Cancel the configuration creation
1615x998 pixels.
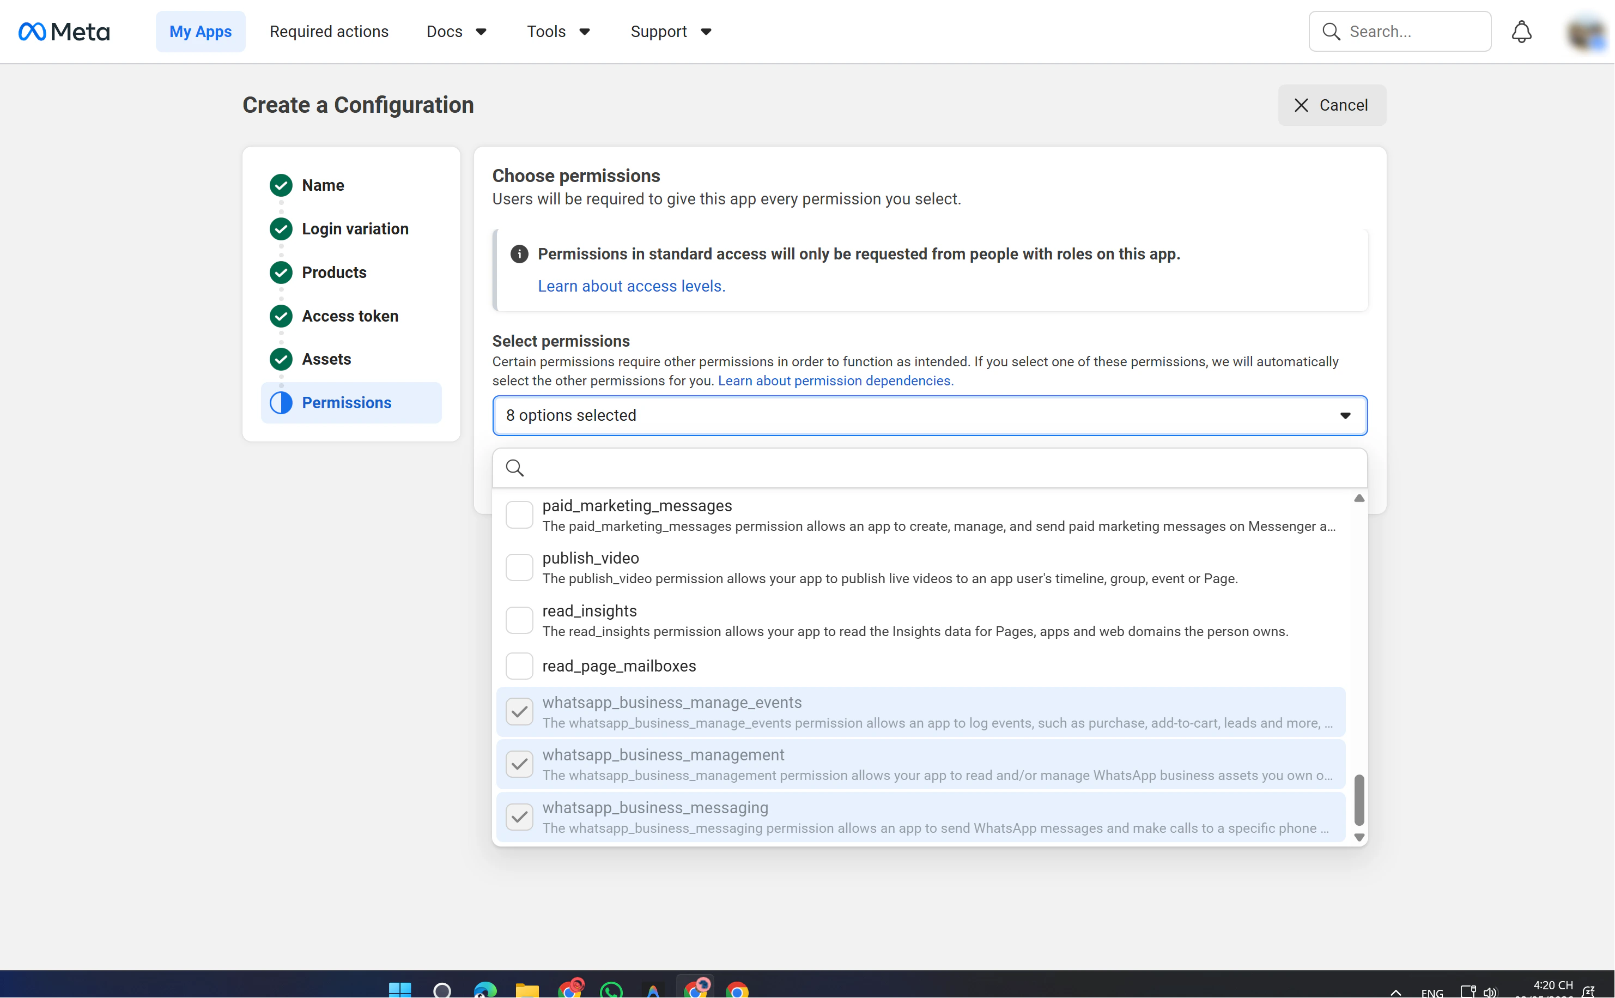coord(1332,105)
